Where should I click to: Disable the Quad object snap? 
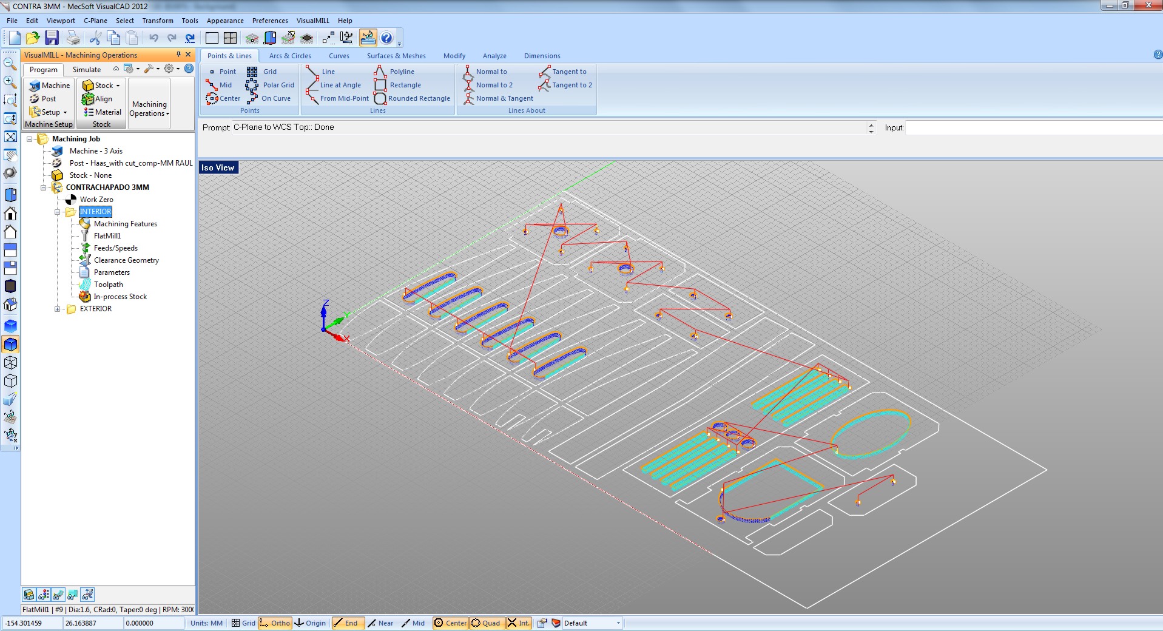tap(486, 623)
